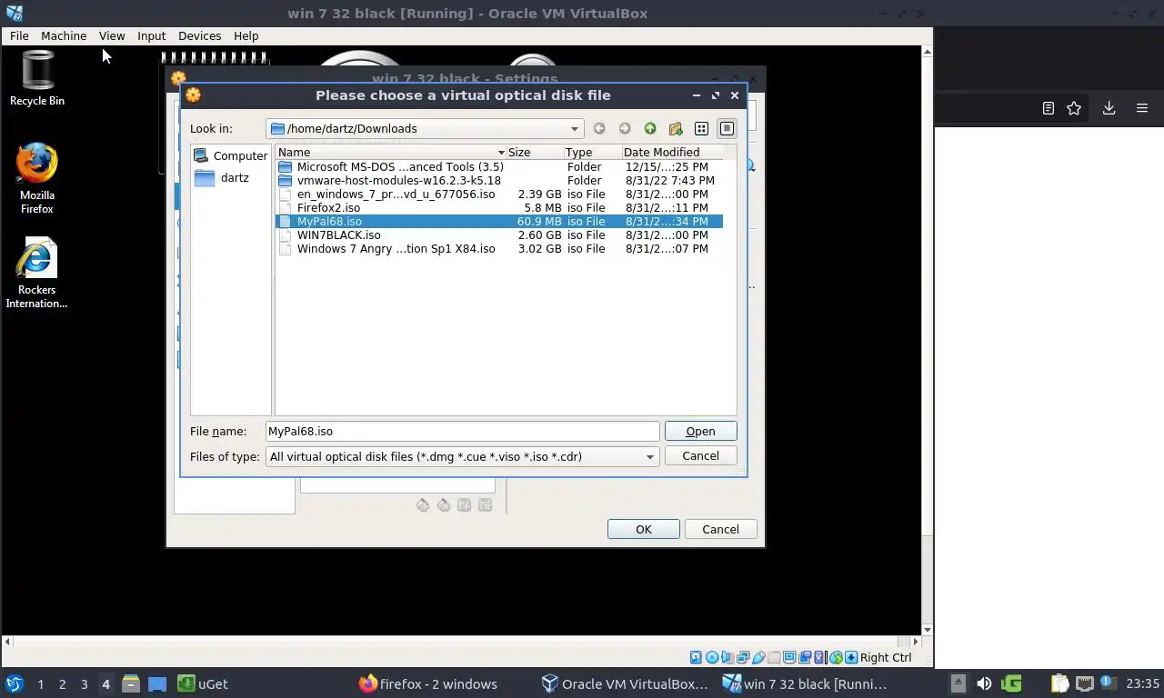Open Firefox downloads icon
This screenshot has height=698, width=1164.
tap(1109, 108)
